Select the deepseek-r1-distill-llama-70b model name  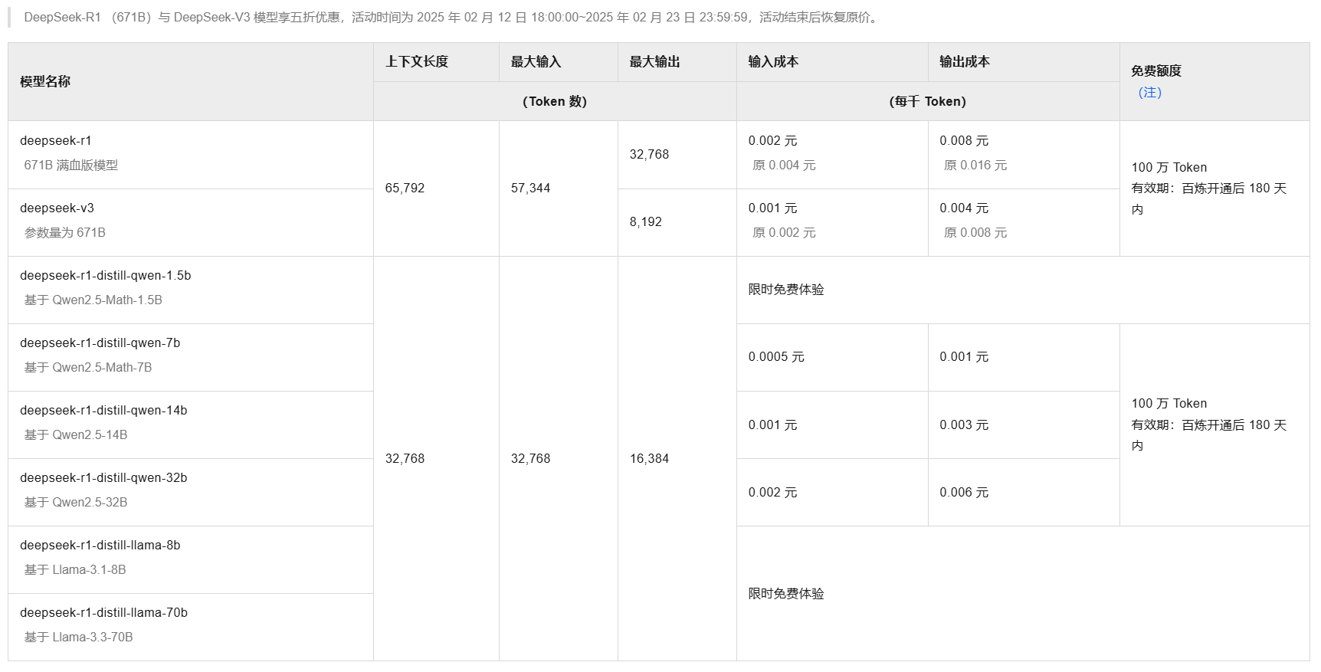tap(103, 612)
